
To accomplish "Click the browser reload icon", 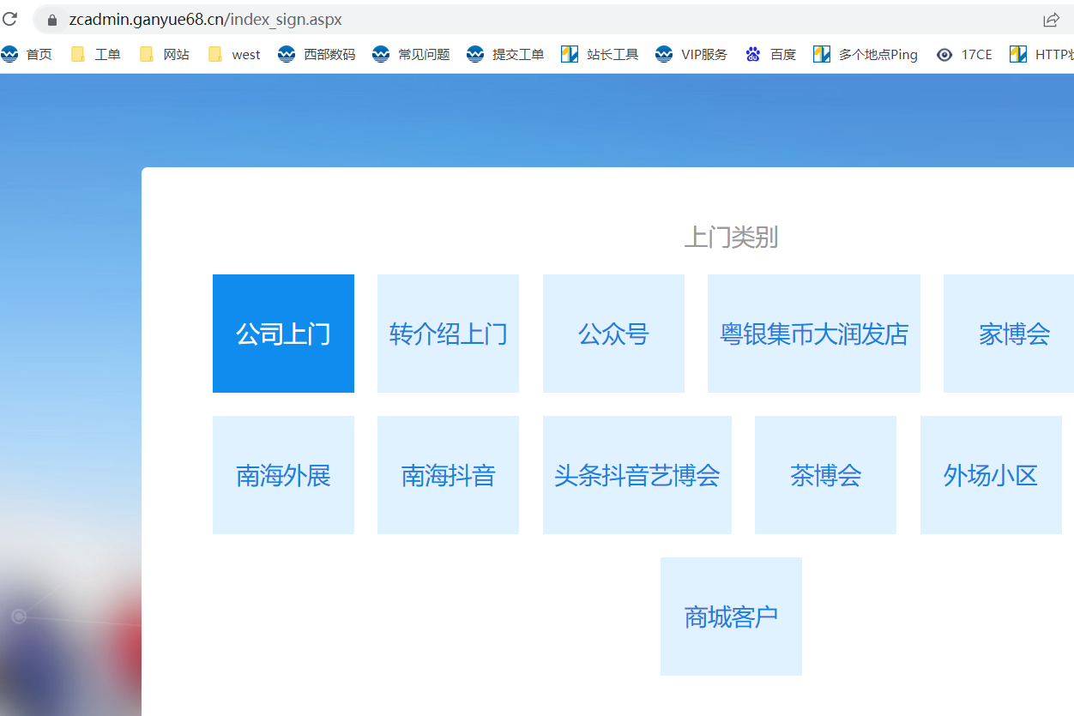I will coord(10,19).
